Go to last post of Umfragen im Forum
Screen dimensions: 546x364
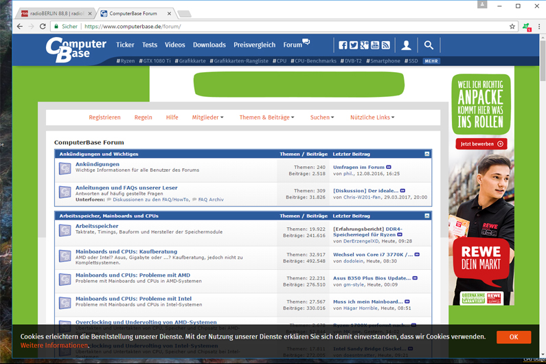click(x=389, y=167)
